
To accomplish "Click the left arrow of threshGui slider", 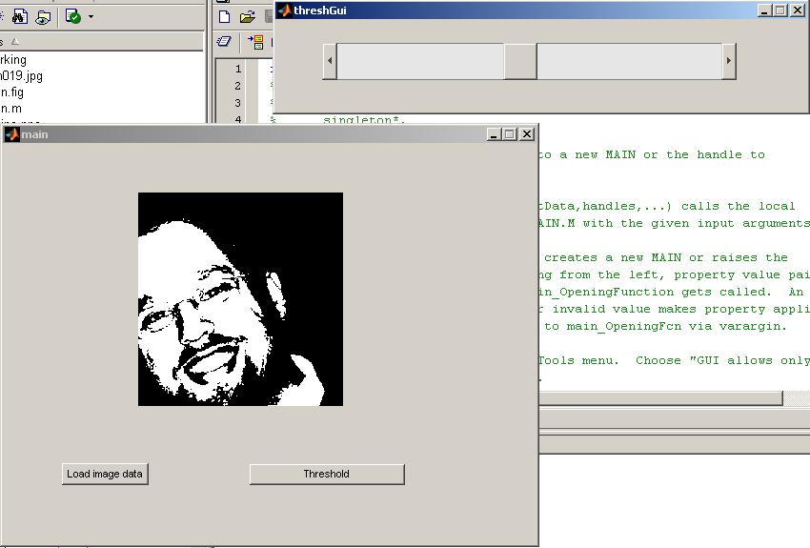I will click(x=330, y=61).
